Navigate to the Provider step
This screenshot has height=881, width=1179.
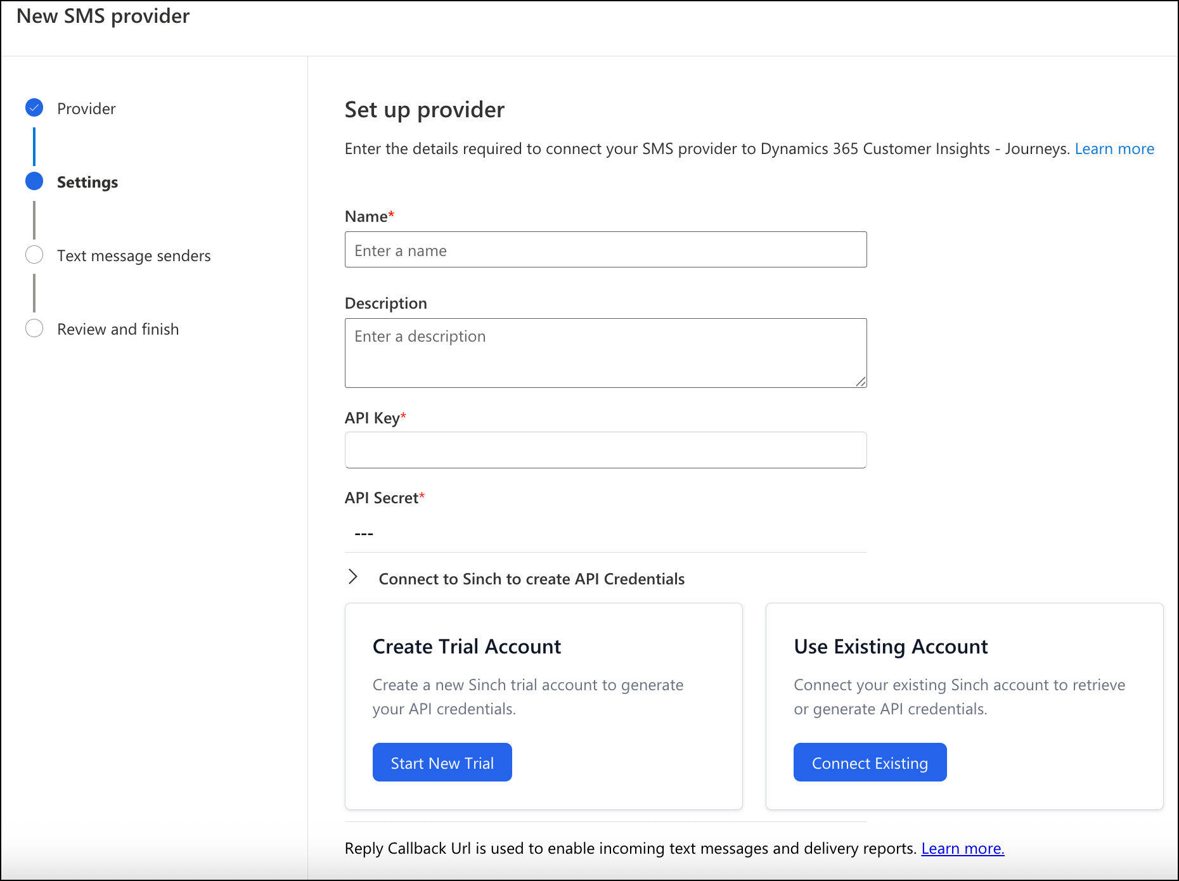86,108
